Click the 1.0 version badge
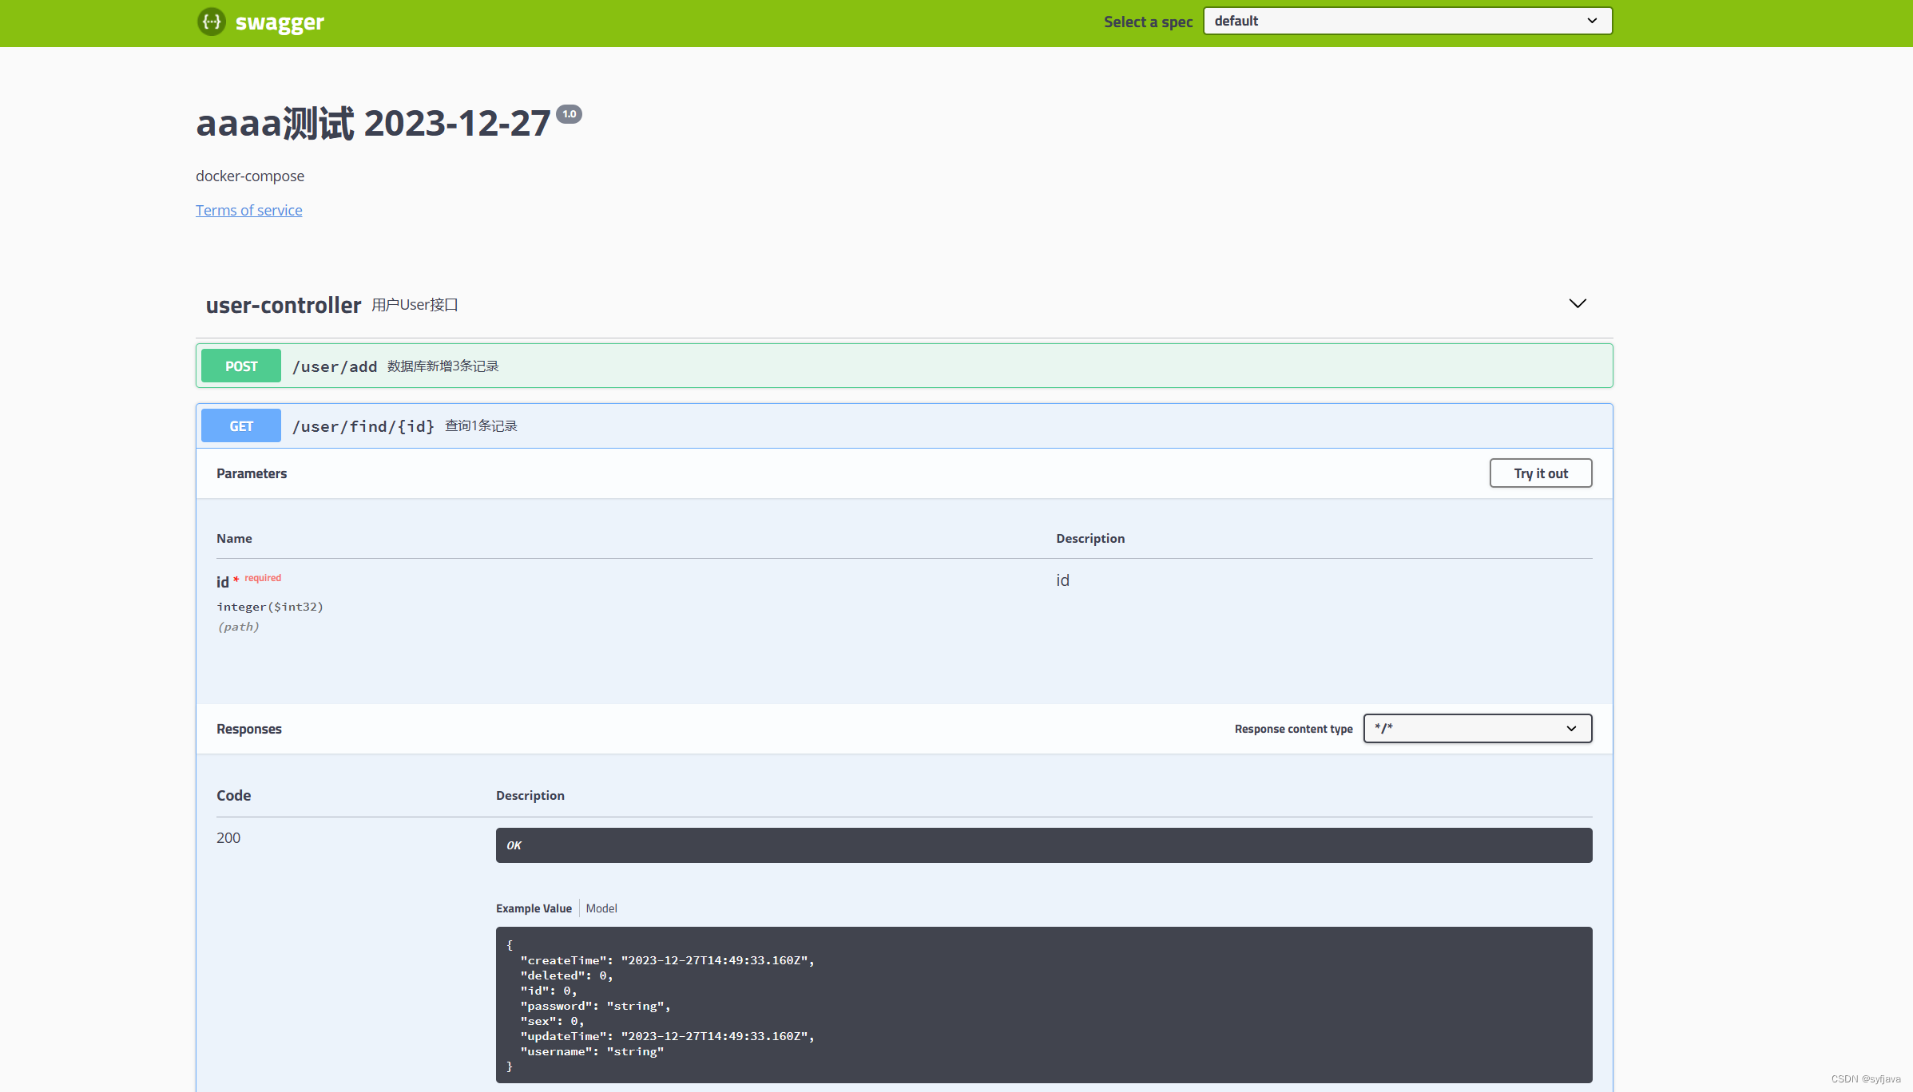 [569, 114]
